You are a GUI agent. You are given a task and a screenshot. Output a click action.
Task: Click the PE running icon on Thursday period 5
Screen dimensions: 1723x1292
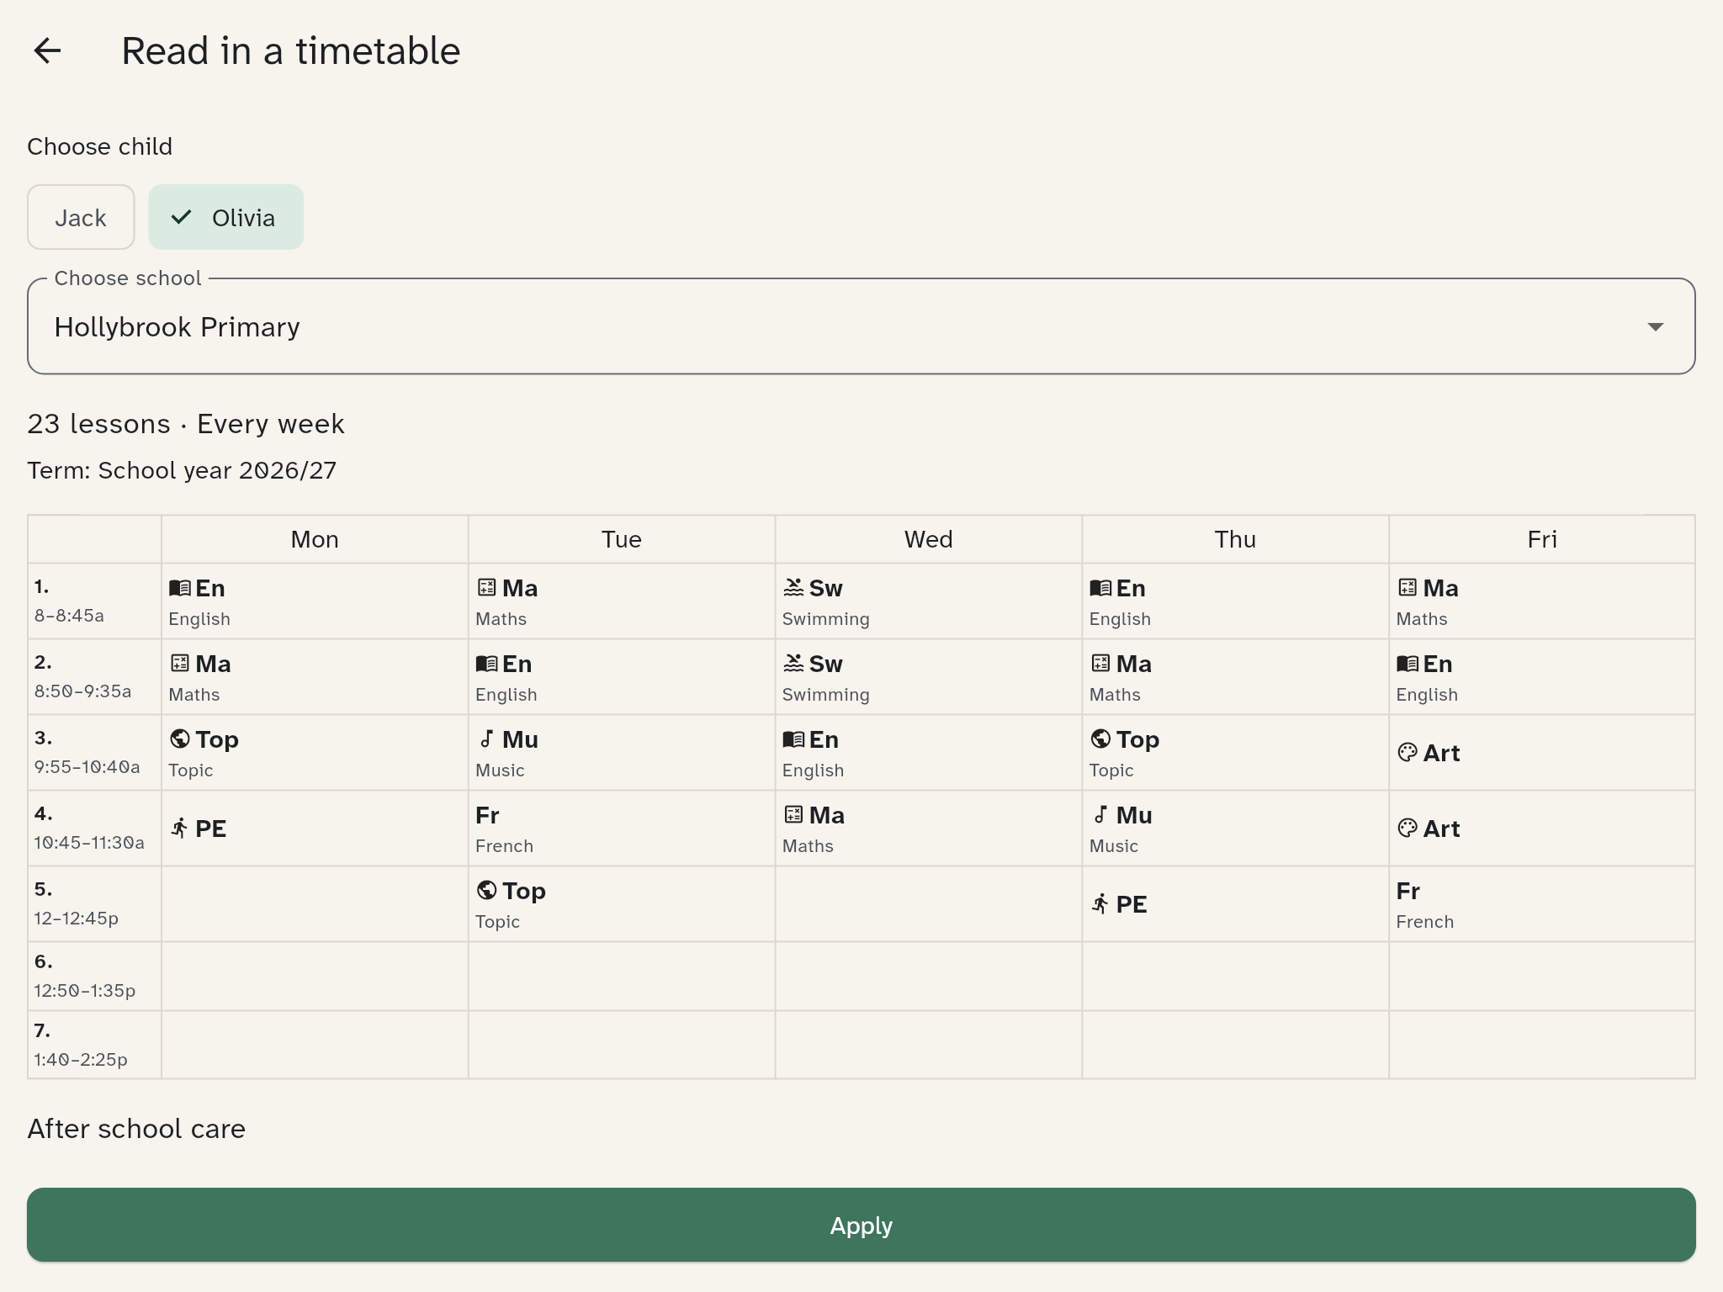tap(1100, 903)
